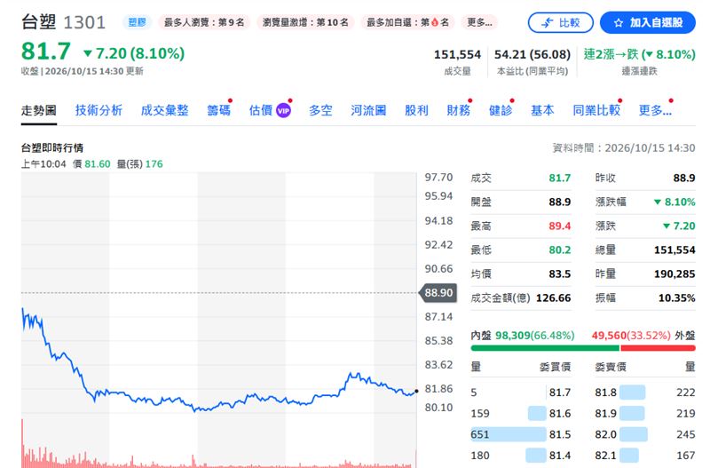The height and width of the screenshot is (468, 710).
Task: Click the ask price 82.1 cell
Action: (x=606, y=455)
